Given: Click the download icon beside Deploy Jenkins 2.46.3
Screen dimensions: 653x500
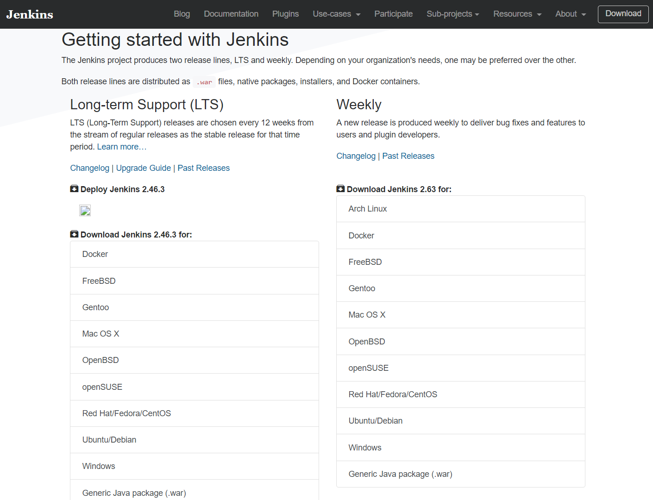Looking at the screenshot, I should tap(74, 189).
